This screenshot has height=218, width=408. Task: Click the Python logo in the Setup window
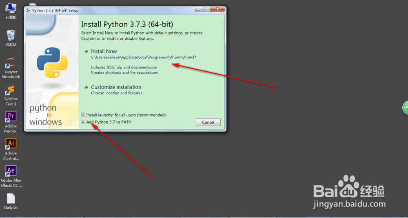[x=52, y=63]
